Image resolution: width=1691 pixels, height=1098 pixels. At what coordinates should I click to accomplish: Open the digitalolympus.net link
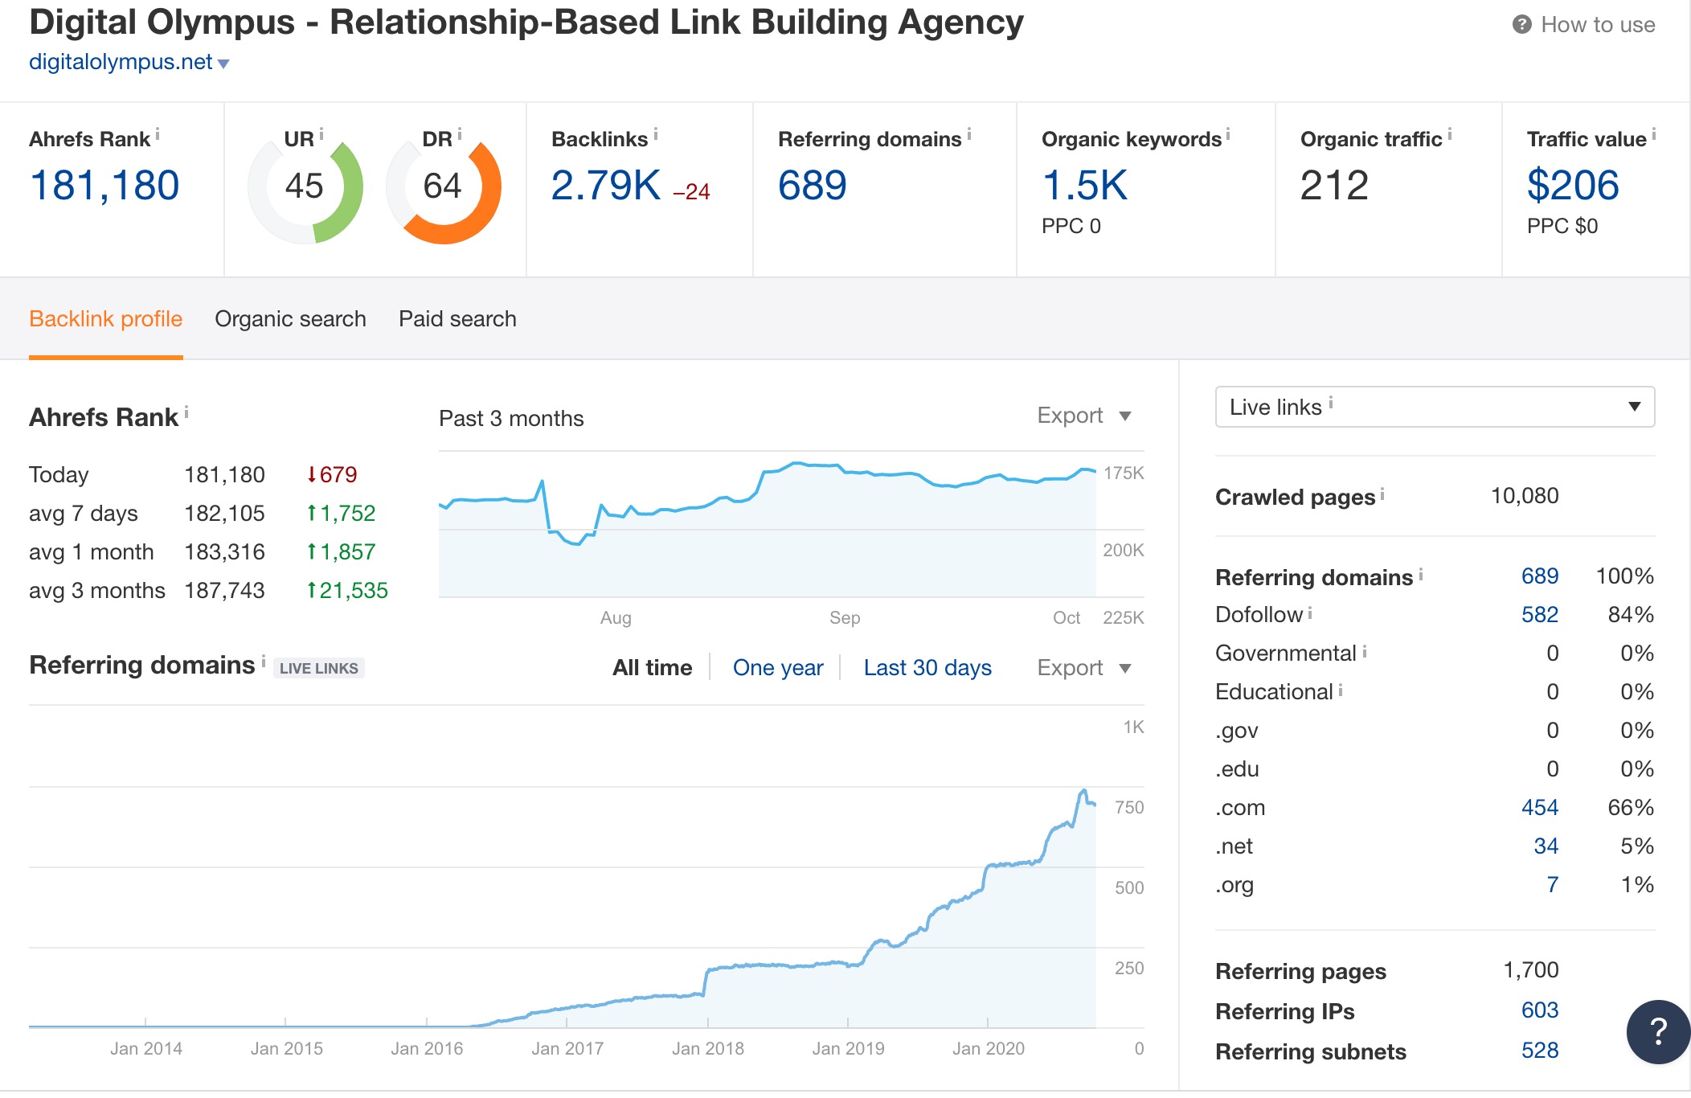pyautogui.click(x=121, y=62)
